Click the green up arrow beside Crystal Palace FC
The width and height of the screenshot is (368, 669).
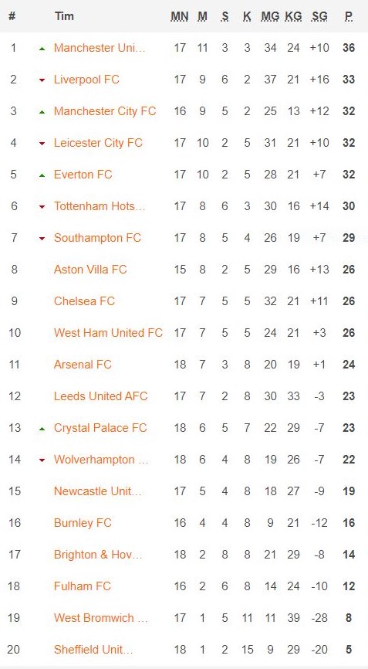42,429
